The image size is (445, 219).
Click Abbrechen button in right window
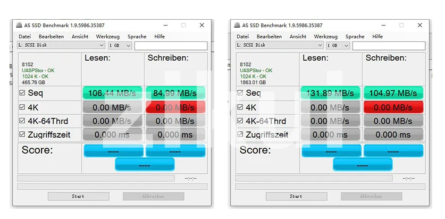tap(371, 196)
